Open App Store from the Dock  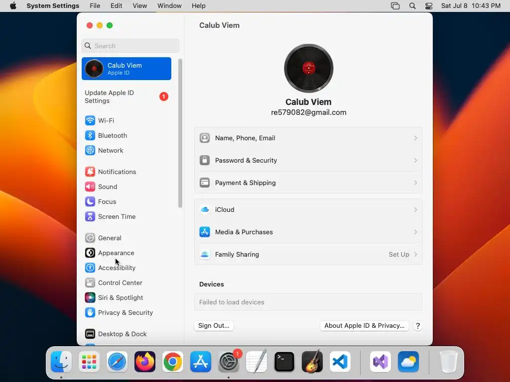pos(201,362)
